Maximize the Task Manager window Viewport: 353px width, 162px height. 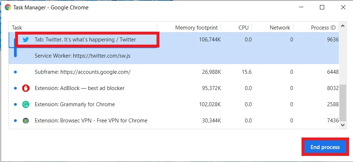click(322, 8)
